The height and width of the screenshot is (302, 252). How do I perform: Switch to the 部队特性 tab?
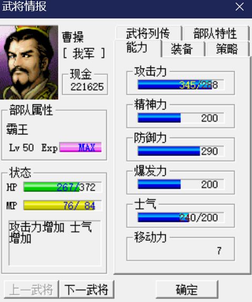point(215,33)
